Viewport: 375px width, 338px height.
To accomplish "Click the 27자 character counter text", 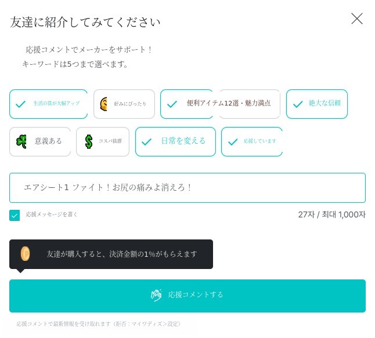I will [x=331, y=215].
